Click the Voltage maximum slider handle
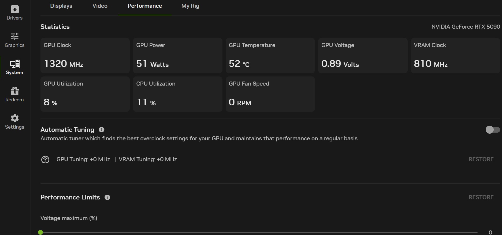The width and height of the screenshot is (502, 235). tap(40, 232)
